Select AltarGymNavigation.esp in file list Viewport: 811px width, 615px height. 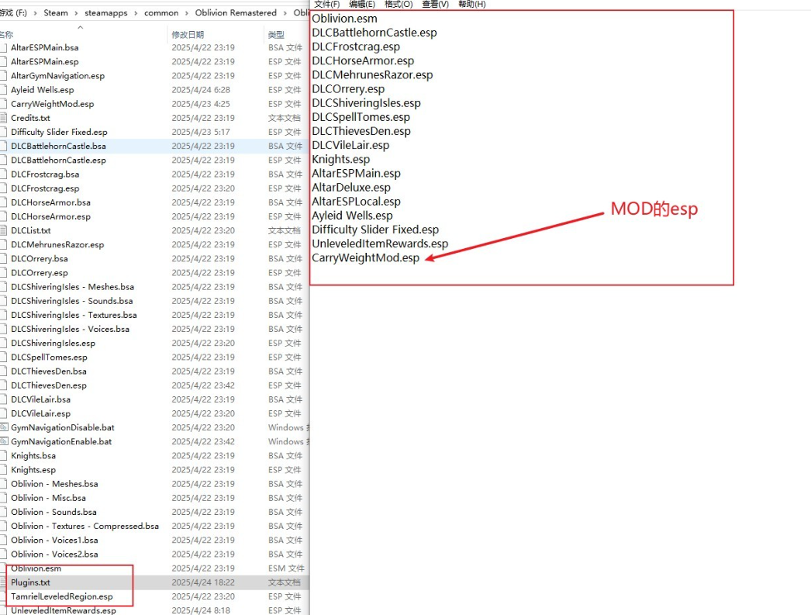pyautogui.click(x=58, y=75)
